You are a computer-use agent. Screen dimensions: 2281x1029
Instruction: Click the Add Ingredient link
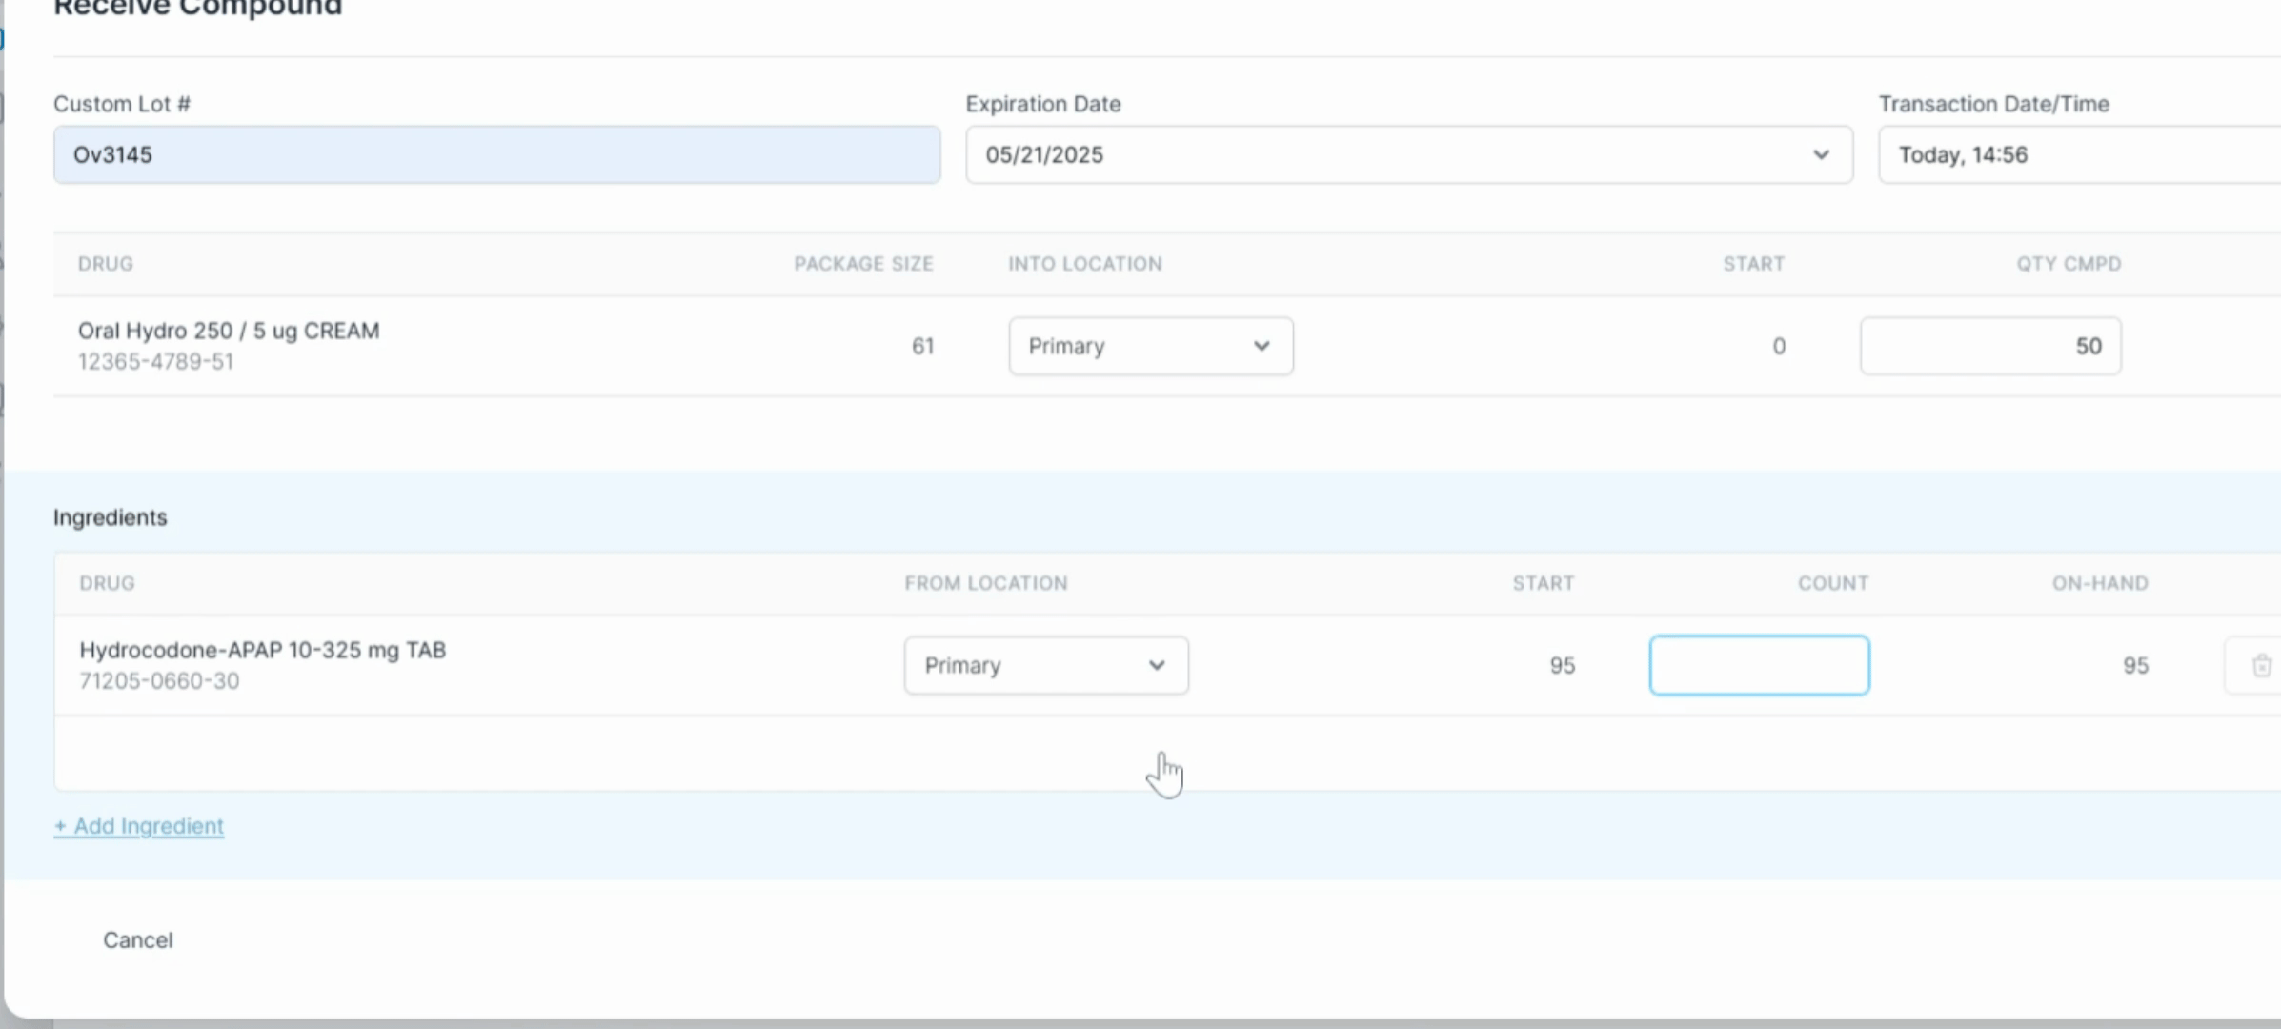138,826
